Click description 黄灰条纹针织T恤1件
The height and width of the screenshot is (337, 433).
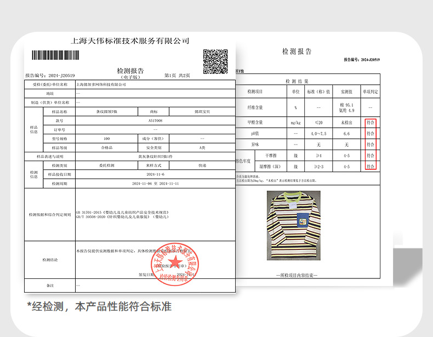155,157
